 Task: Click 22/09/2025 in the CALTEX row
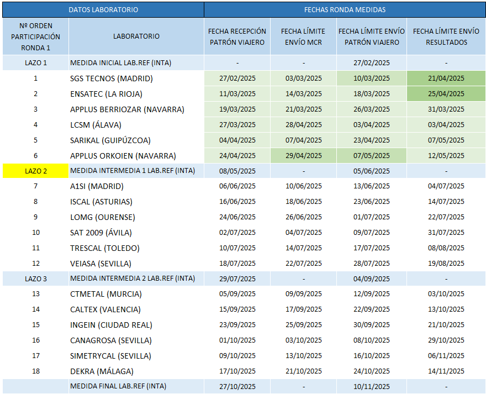pos(372,309)
